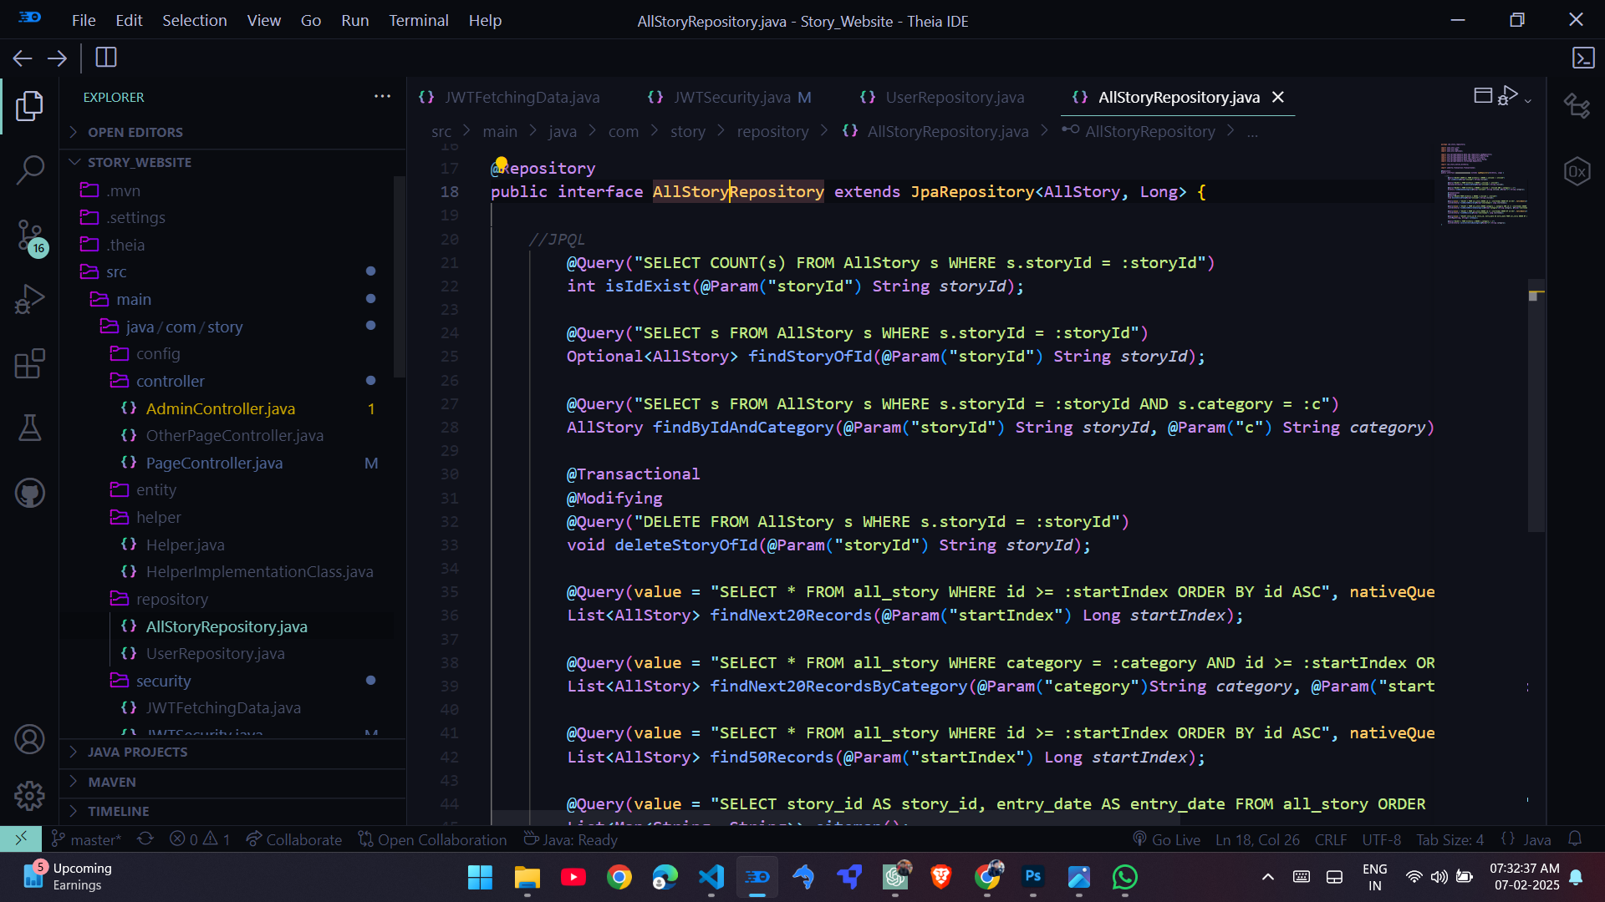The image size is (1605, 902).
Task: Open the GitHub view in activity bar
Action: click(x=30, y=493)
